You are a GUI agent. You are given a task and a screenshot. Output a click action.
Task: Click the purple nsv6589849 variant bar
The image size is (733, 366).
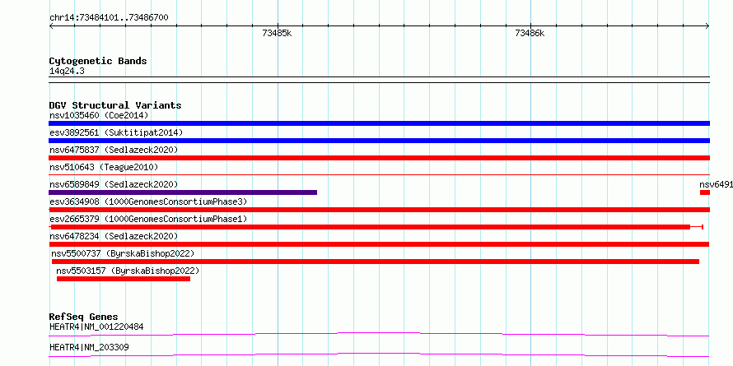183,192
